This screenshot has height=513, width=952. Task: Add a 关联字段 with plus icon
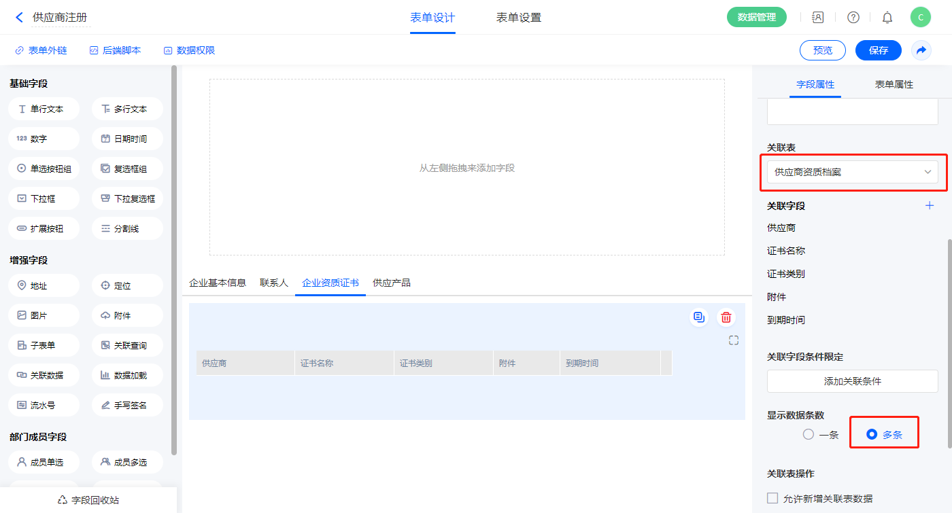tap(930, 206)
